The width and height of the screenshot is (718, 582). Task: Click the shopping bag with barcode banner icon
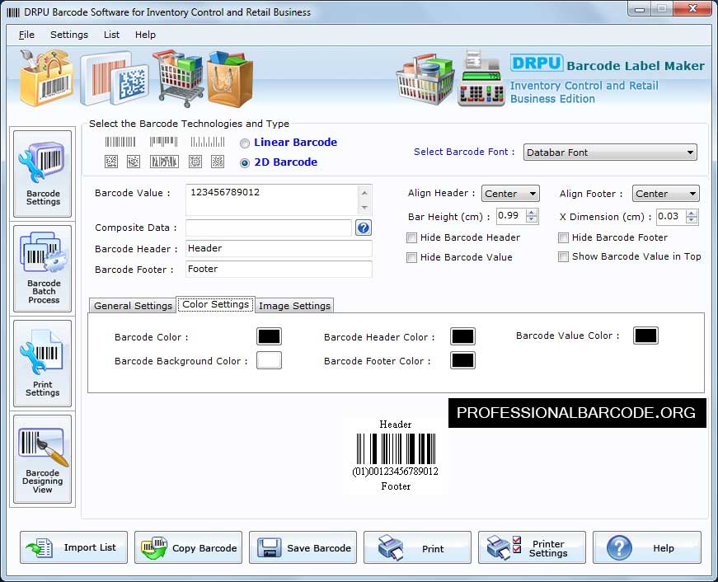[x=46, y=77]
